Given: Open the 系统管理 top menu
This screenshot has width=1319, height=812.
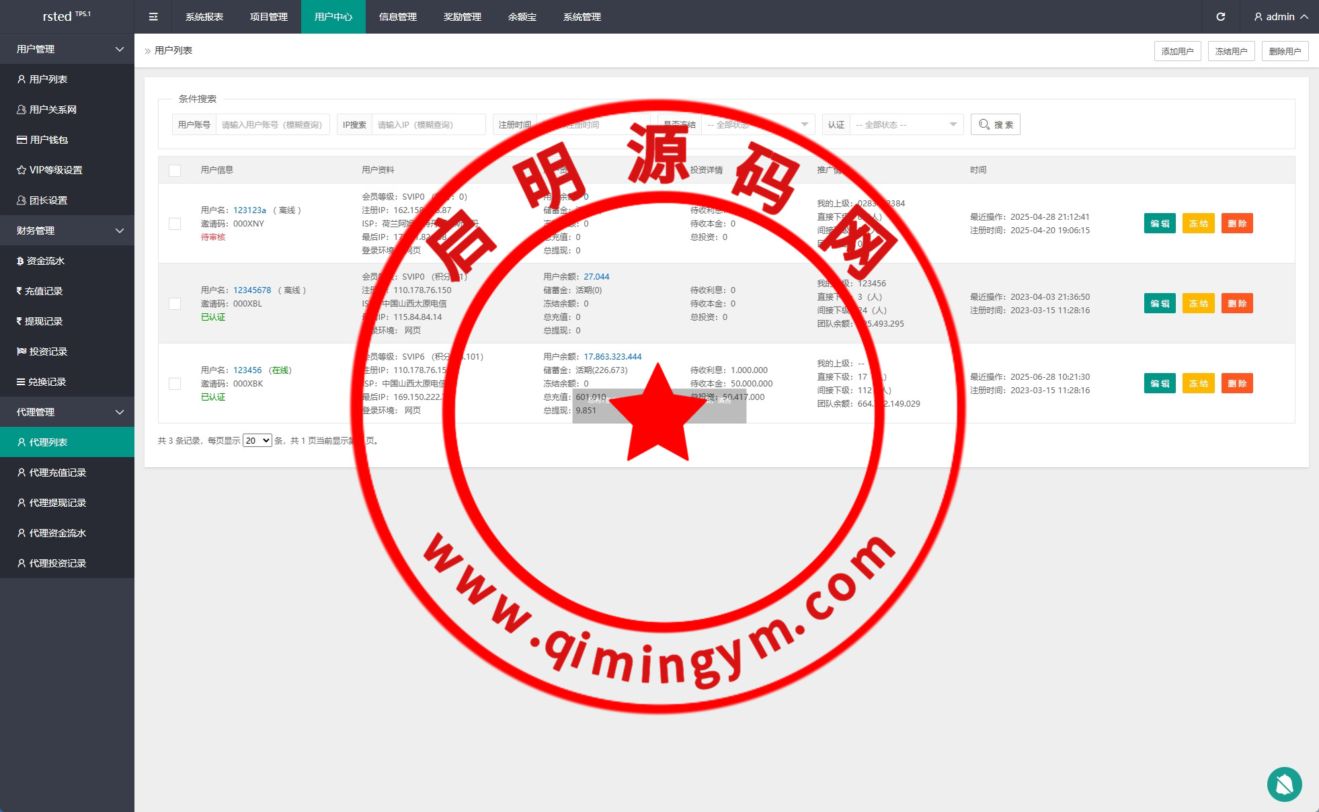Looking at the screenshot, I should 582,17.
